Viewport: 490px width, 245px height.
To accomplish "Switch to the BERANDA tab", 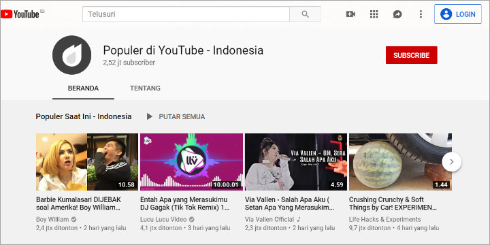I will point(83,88).
